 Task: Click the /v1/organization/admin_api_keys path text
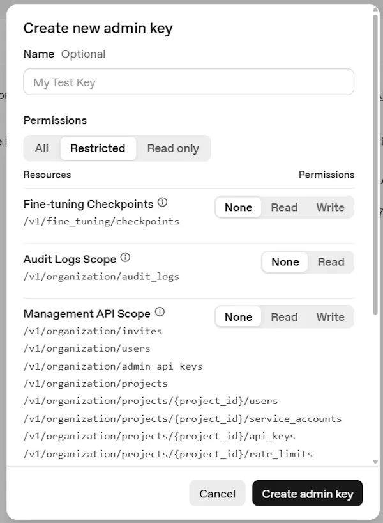113,366
